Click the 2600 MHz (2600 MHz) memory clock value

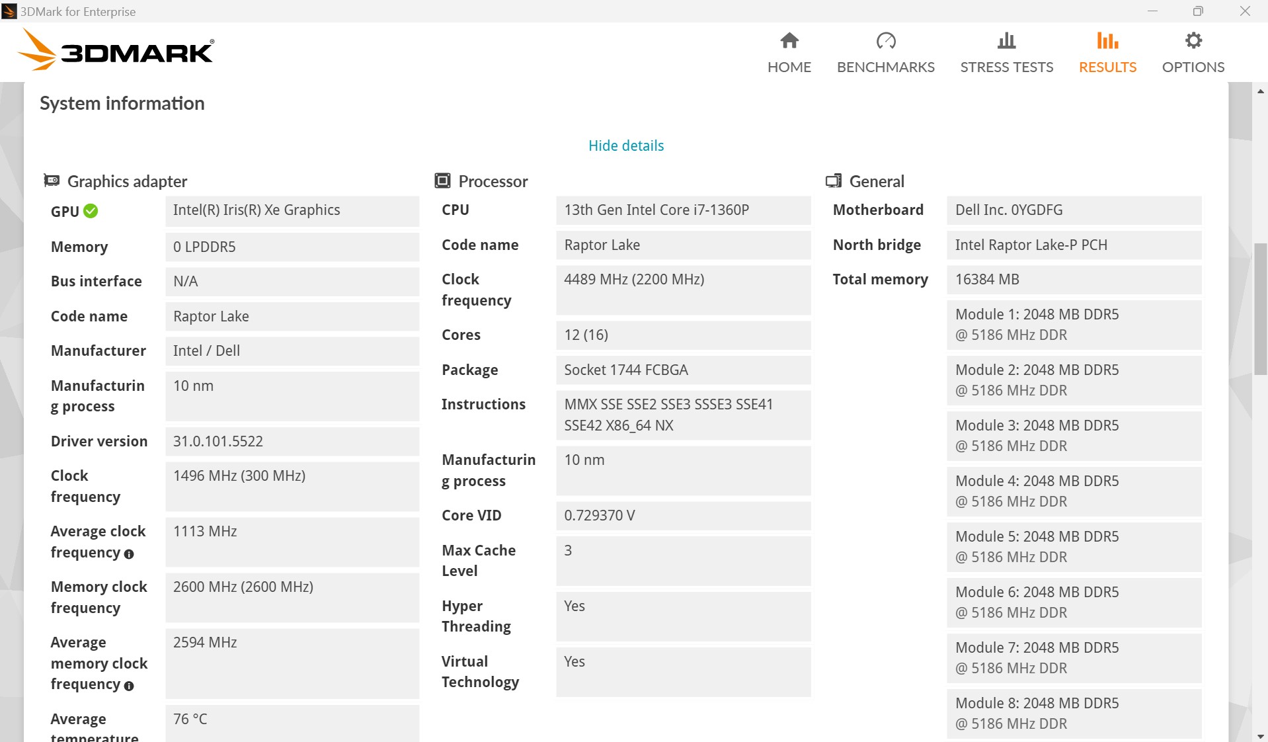tap(292, 597)
